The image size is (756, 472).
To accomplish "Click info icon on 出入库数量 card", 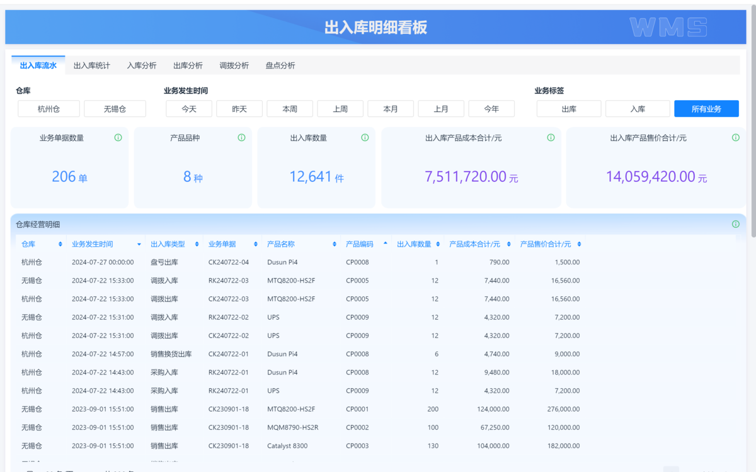I will tap(365, 138).
